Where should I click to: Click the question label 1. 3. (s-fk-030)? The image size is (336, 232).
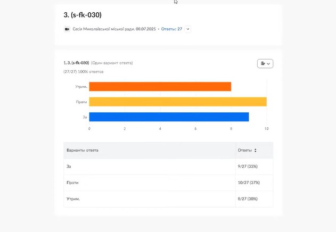coord(76,63)
